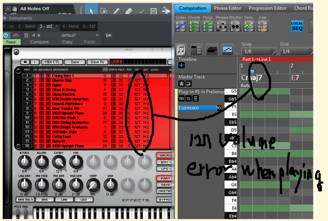
Task: Open the Instr. guitar database icon
Action: point(263,26)
